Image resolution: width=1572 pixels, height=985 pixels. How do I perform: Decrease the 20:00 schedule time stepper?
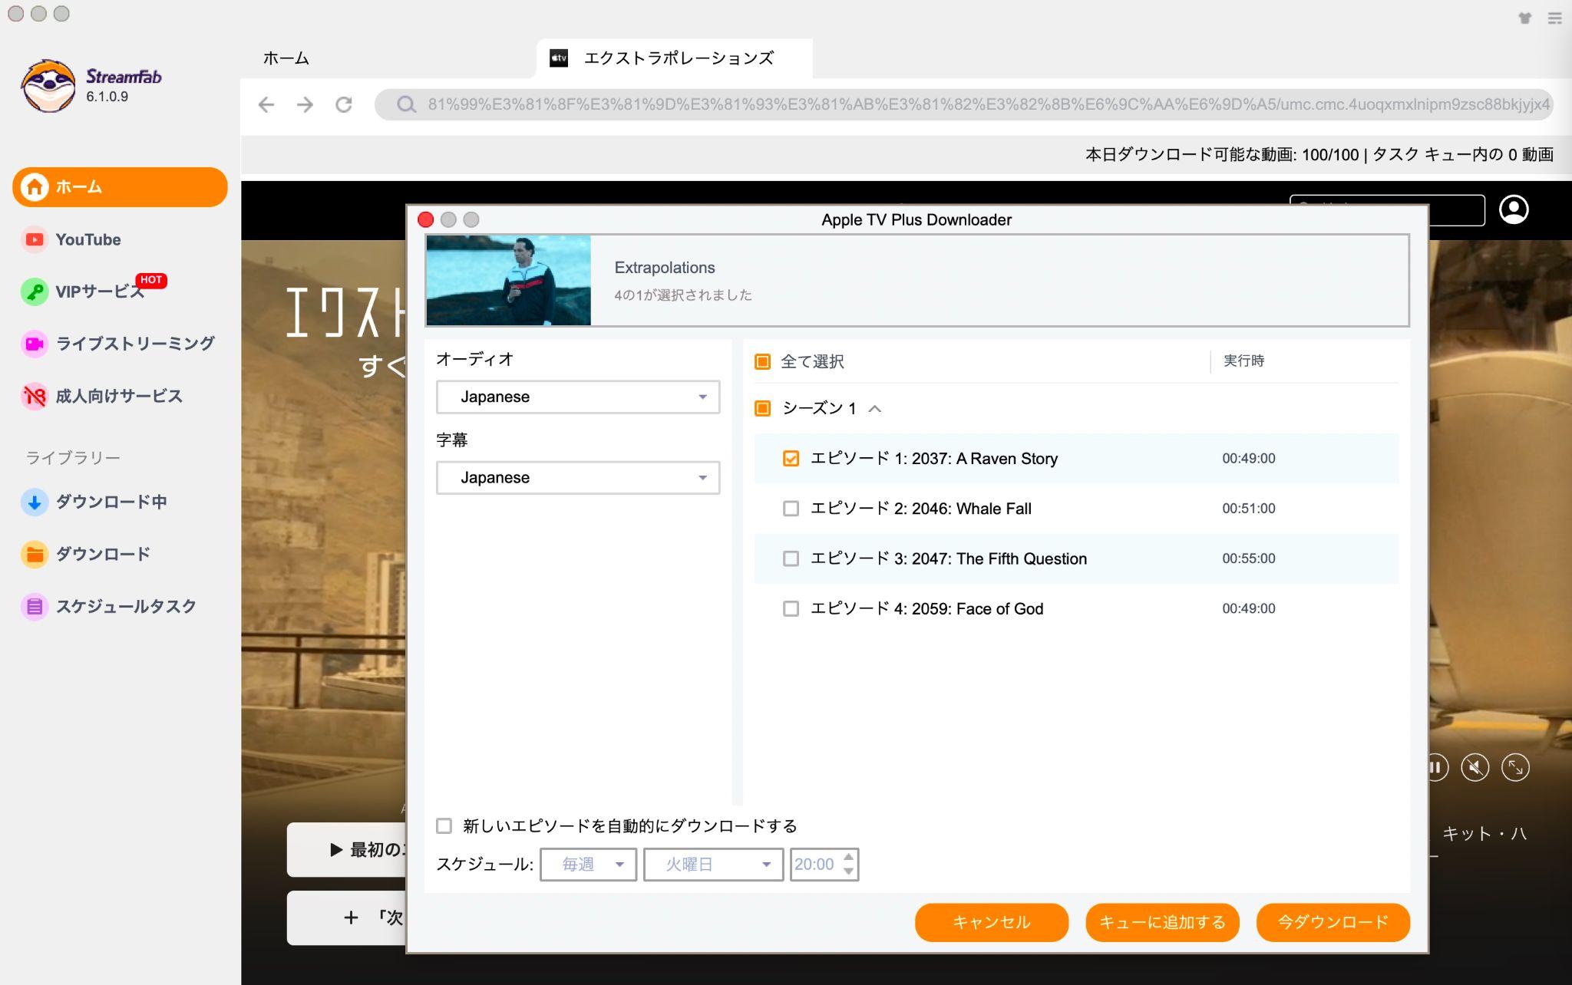point(848,871)
